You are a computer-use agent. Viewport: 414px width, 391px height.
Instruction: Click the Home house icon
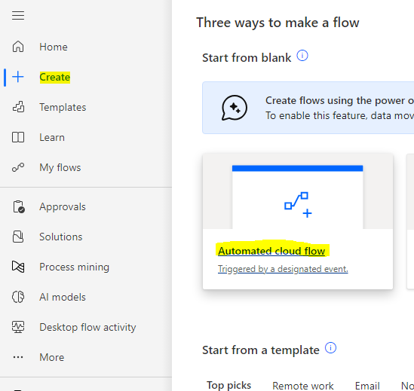click(18, 47)
